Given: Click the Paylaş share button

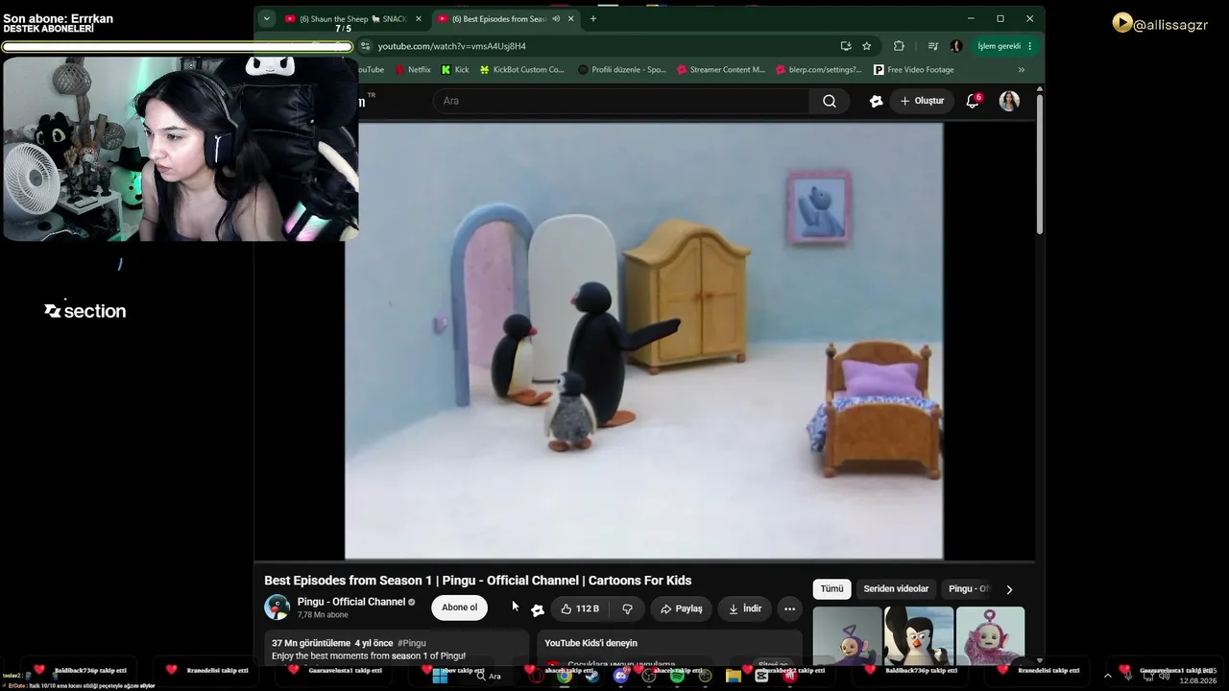Looking at the screenshot, I should [682, 608].
